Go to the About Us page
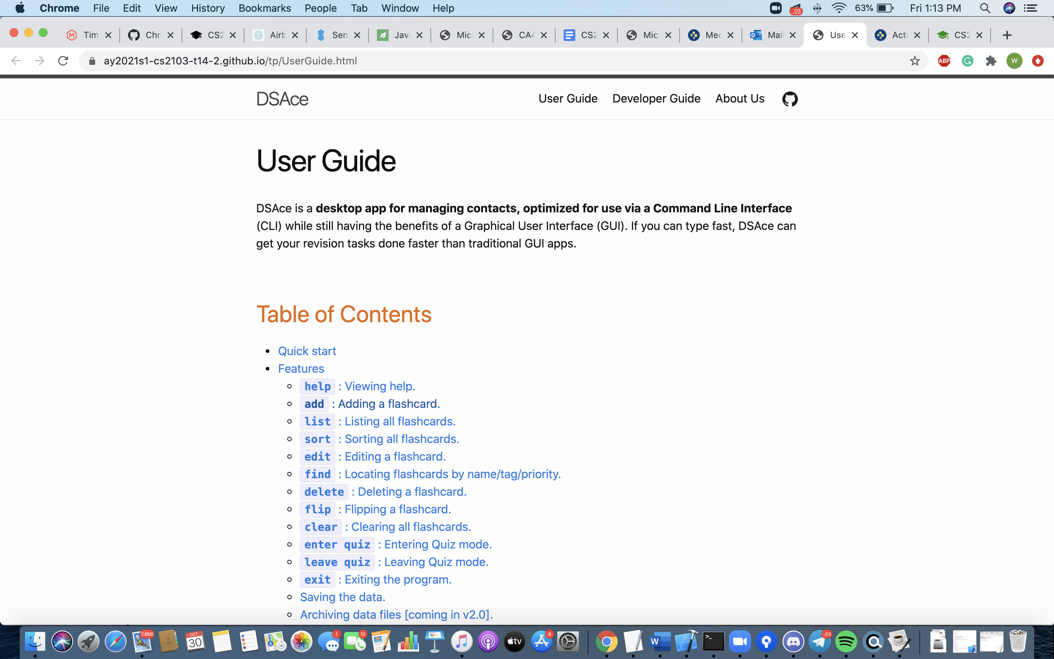This screenshot has width=1054, height=659. click(x=740, y=98)
